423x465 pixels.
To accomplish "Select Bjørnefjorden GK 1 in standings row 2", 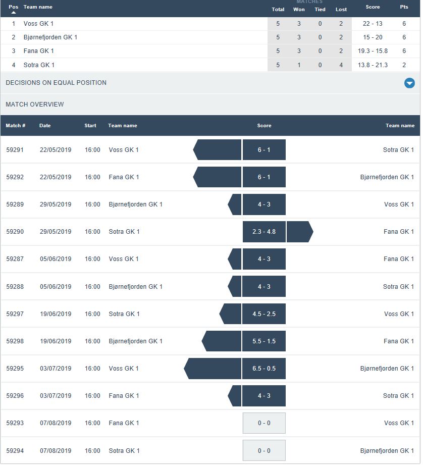I will tap(50, 37).
